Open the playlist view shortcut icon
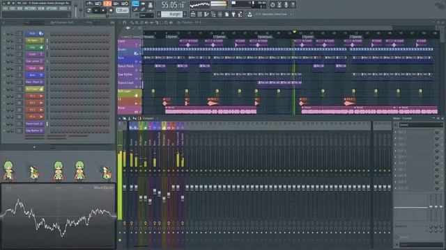This screenshot has height=250, width=446. pos(193,14)
